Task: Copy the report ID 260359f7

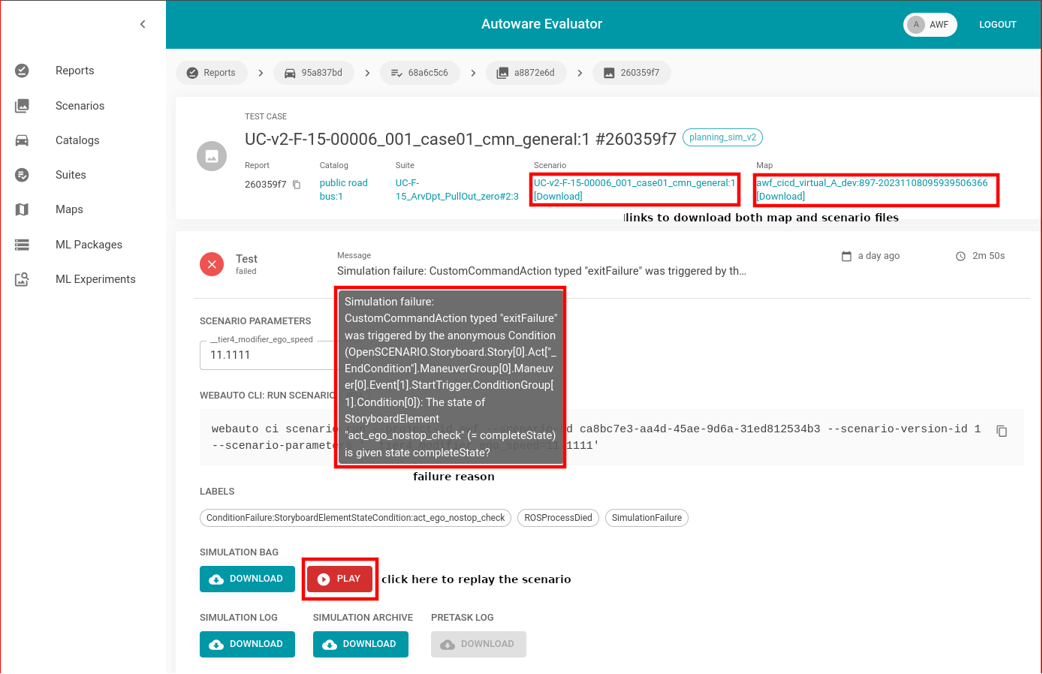Action: tap(297, 185)
